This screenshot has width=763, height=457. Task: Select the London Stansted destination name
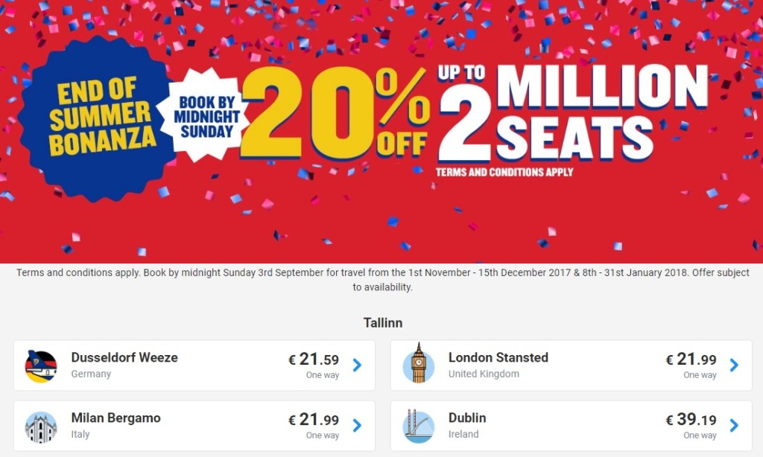coord(498,357)
